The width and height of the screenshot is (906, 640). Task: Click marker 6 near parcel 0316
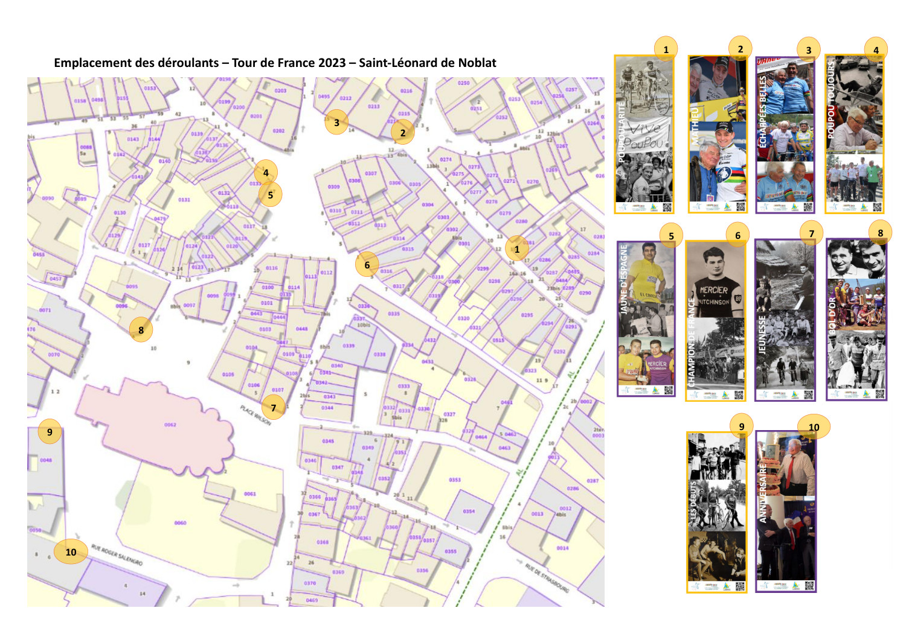(x=367, y=264)
